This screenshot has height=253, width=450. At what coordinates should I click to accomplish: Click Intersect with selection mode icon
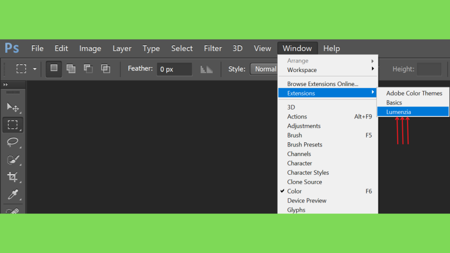[x=105, y=69]
